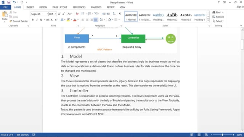The height and width of the screenshot is (137, 244).
Task: Click Sign in link
Action: (x=240, y=7)
